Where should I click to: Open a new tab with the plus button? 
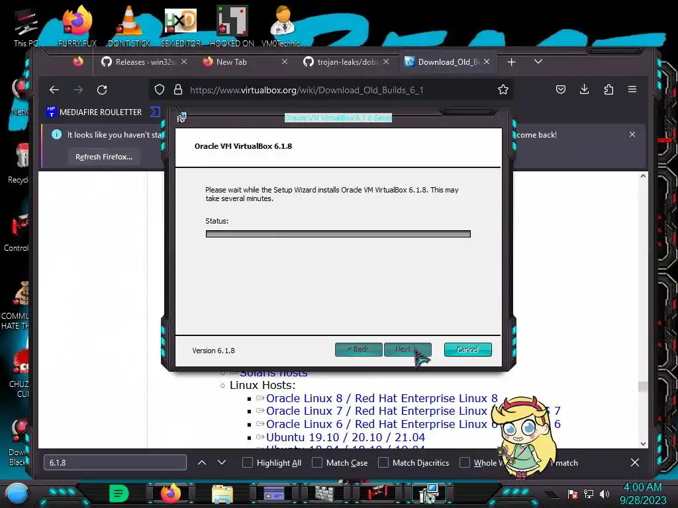point(512,62)
